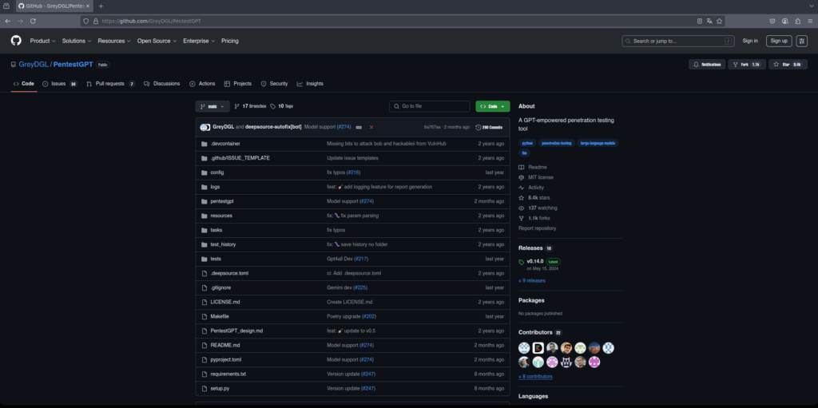Click the Sign up button
The image size is (818, 408).
778,41
